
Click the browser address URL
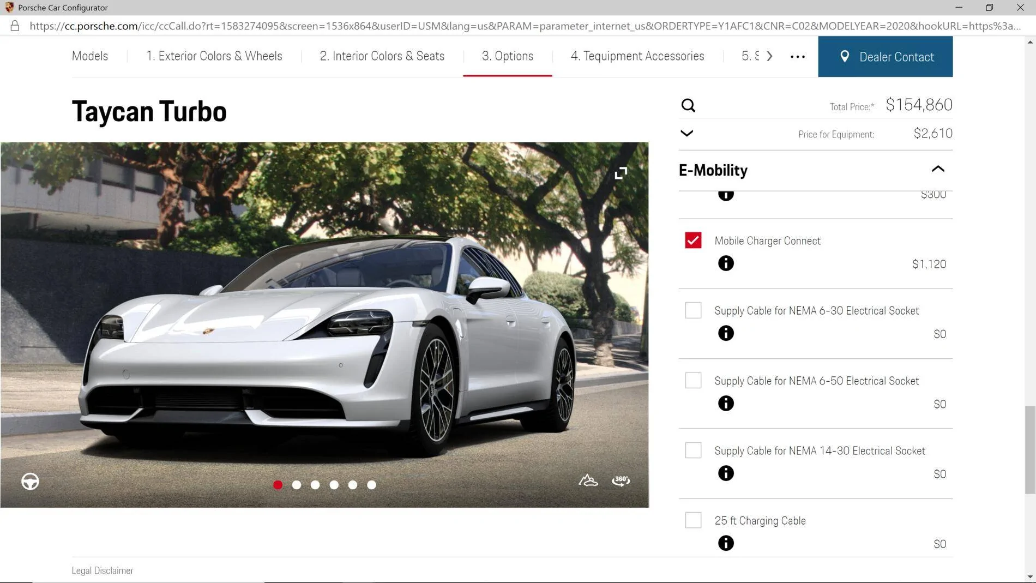tap(525, 26)
